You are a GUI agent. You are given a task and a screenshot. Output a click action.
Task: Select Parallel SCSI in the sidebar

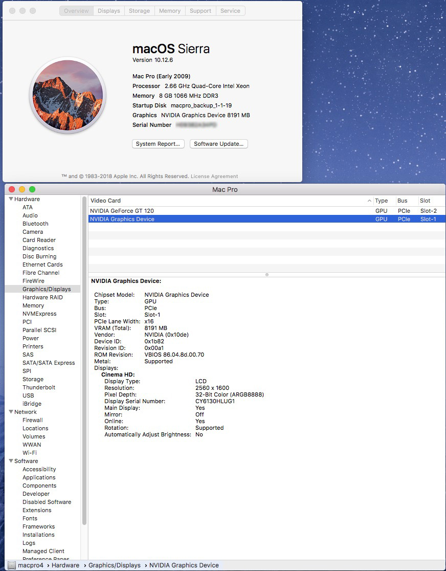tap(39, 331)
